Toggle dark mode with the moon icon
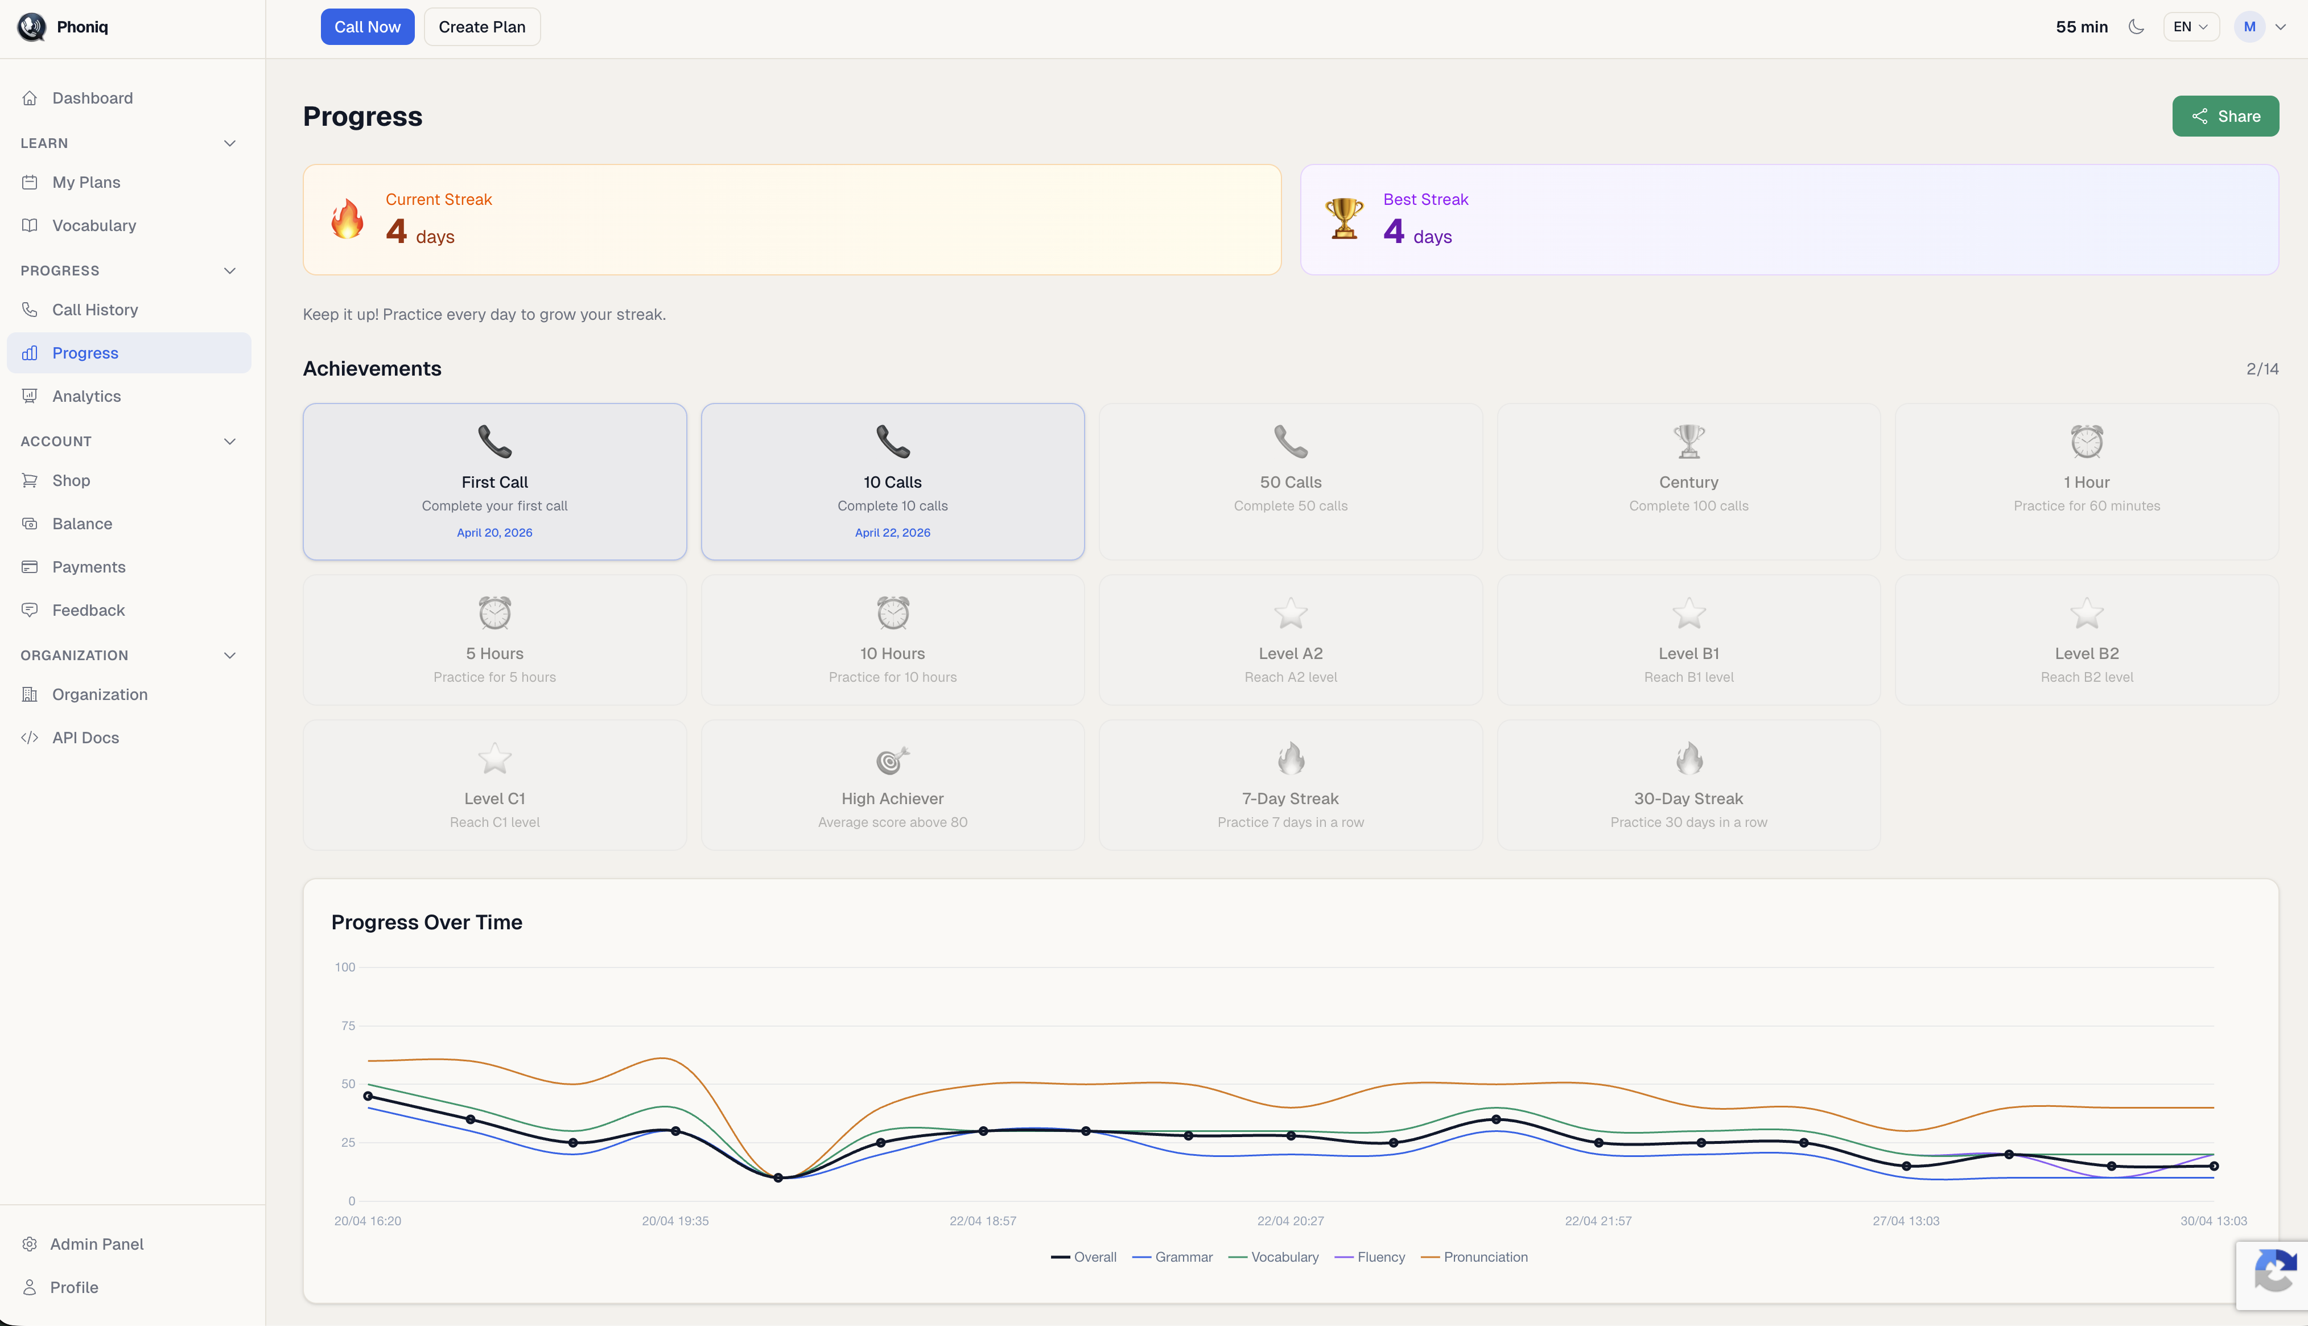Screen dimensions: 2308x1326 click(2136, 26)
